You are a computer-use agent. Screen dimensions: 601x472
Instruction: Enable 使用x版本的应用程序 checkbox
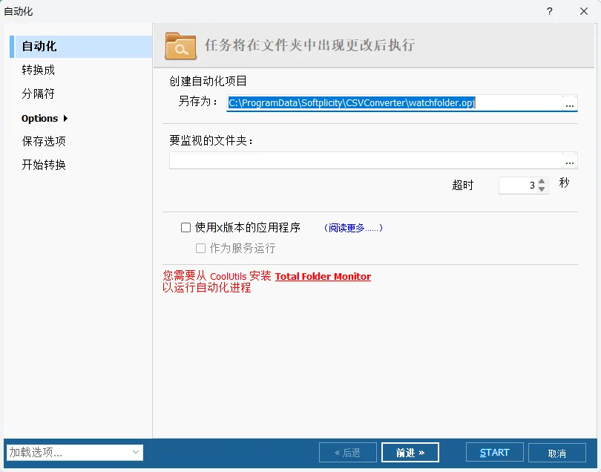[186, 227]
